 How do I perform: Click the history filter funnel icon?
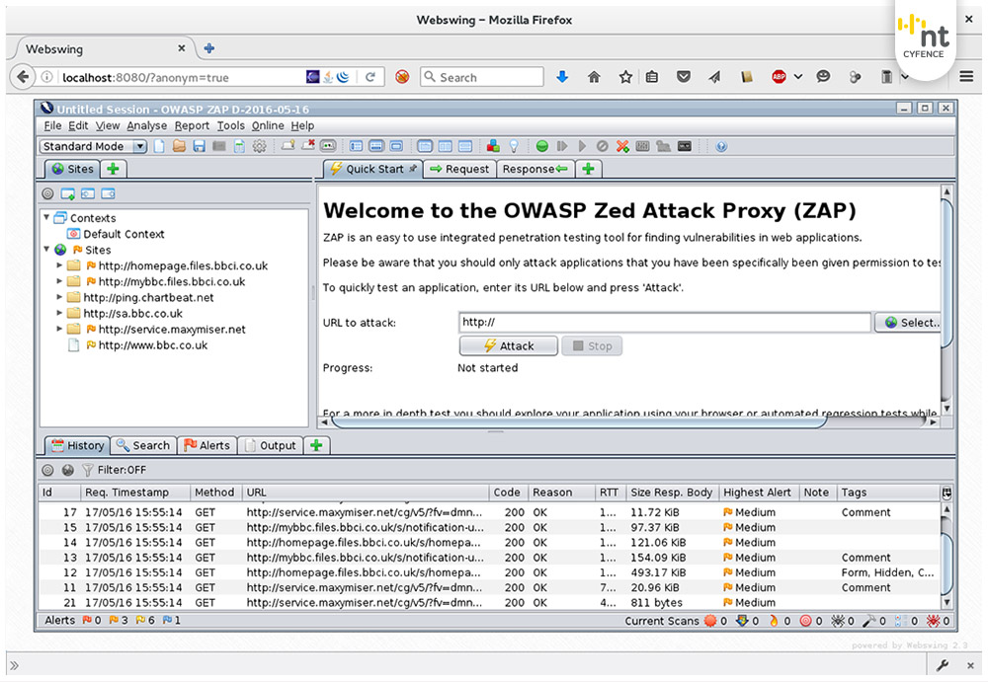(87, 470)
